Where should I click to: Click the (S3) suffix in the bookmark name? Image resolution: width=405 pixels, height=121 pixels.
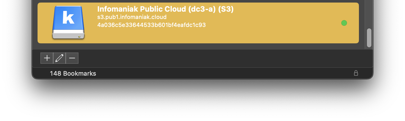click(x=226, y=9)
